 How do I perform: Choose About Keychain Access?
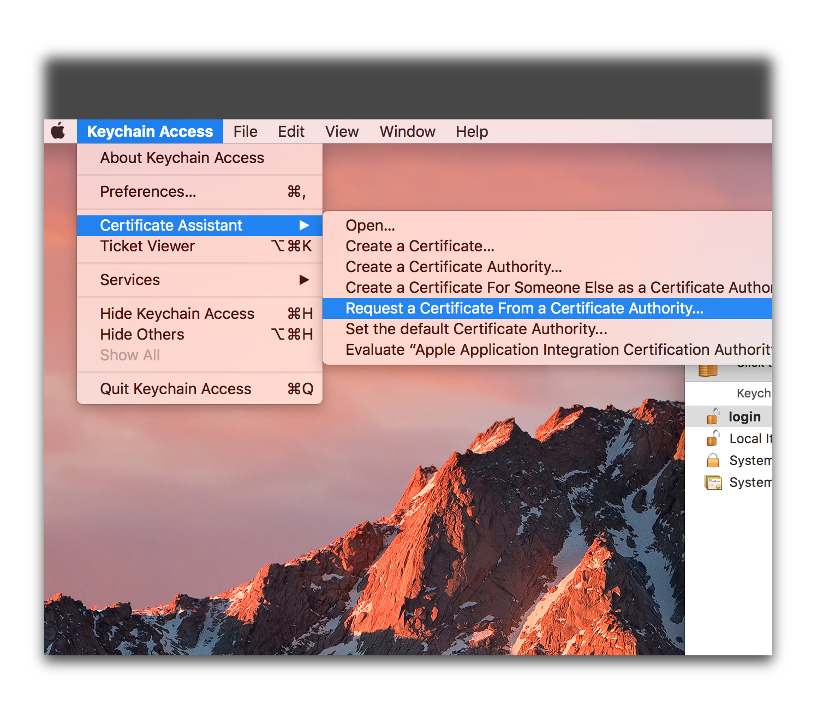coord(182,158)
